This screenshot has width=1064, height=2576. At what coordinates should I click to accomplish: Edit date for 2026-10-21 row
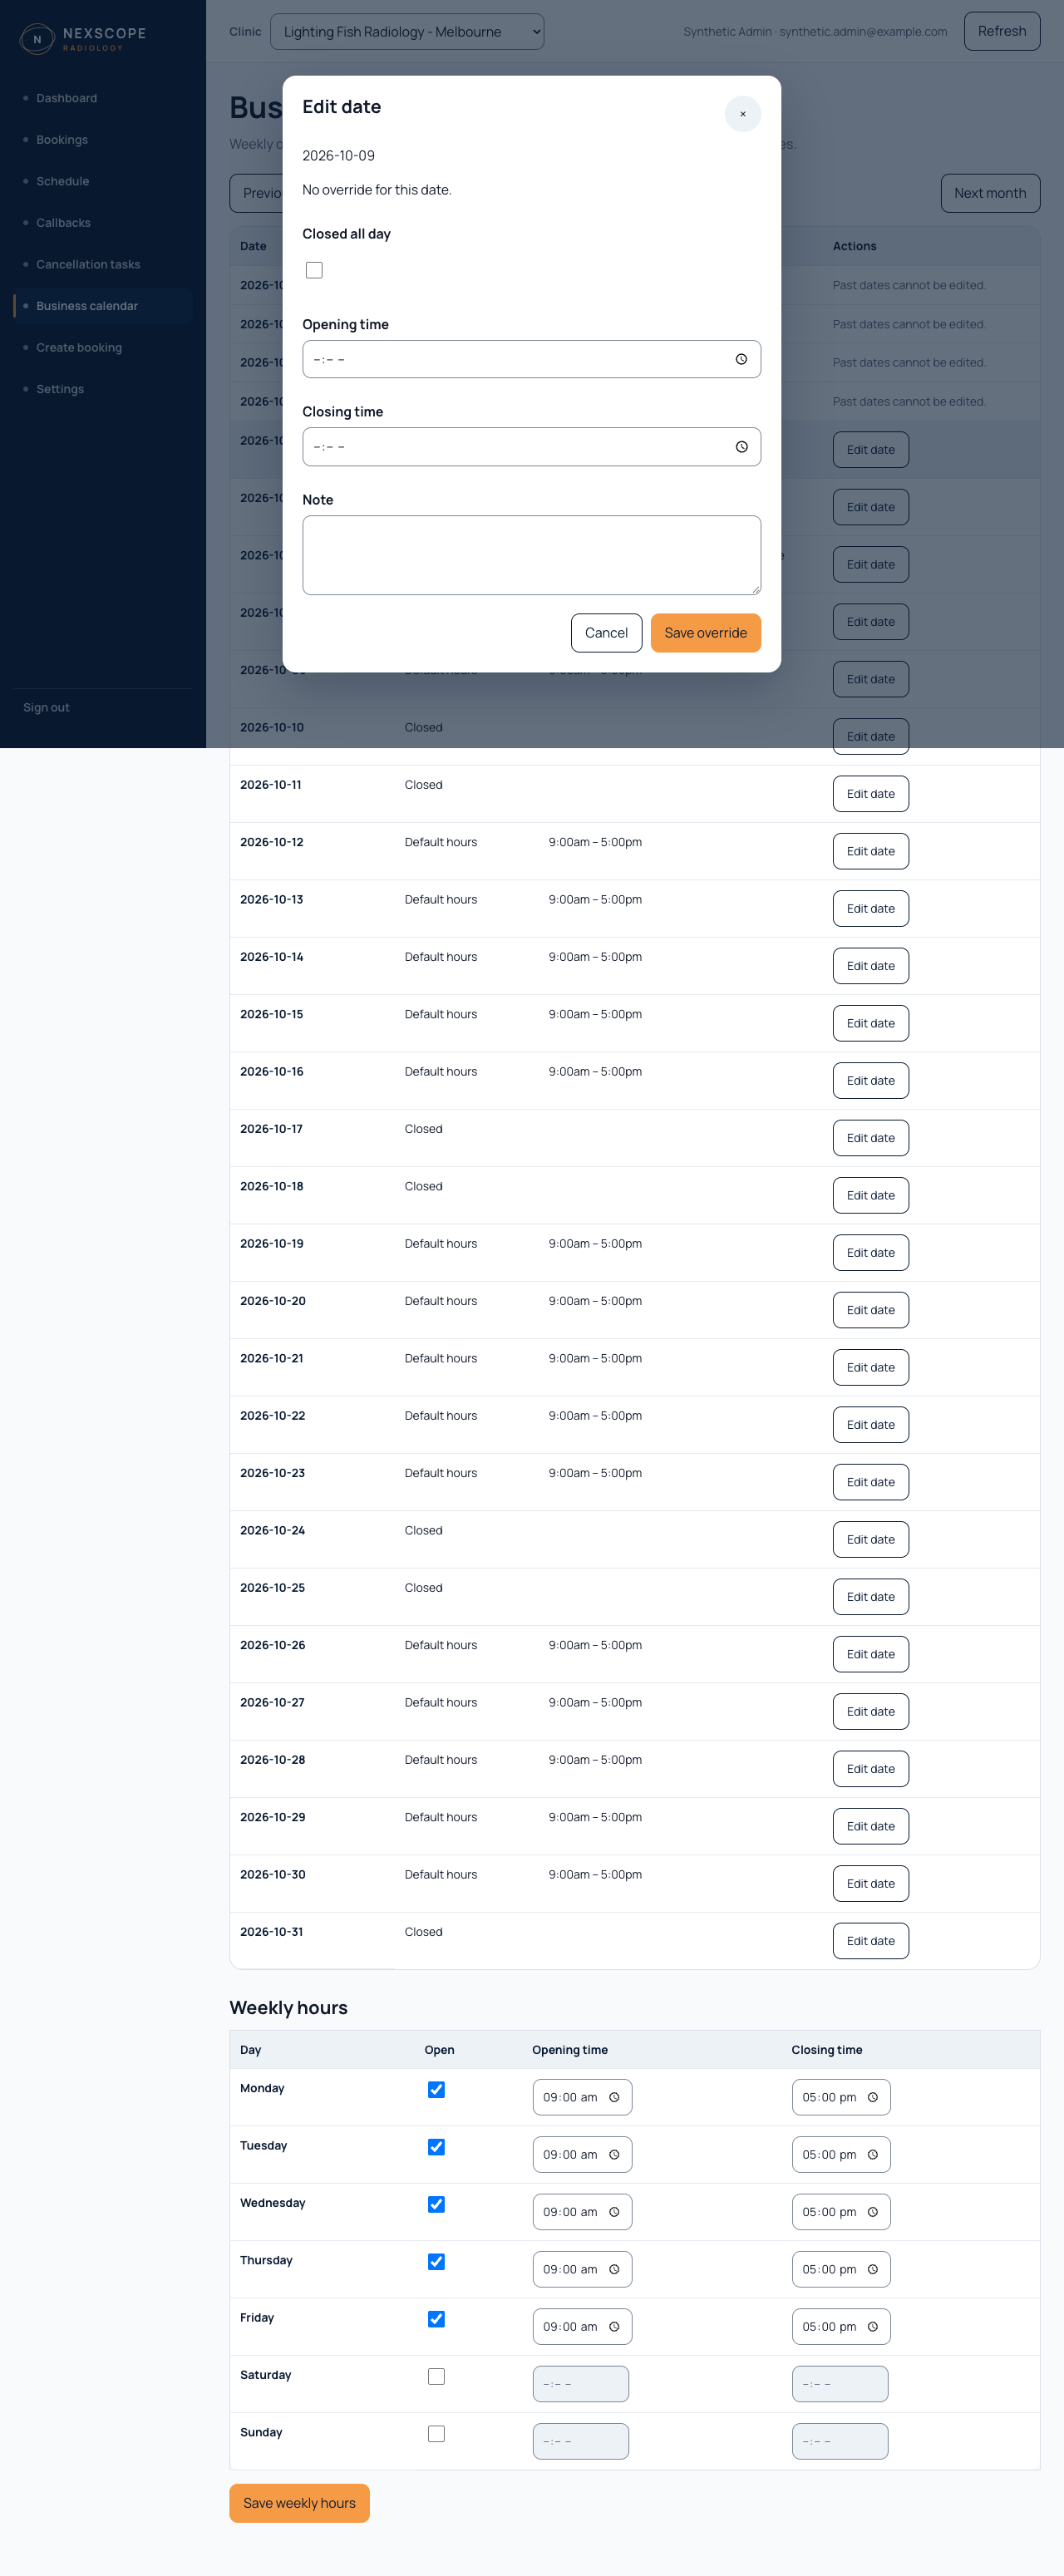pyautogui.click(x=870, y=1367)
